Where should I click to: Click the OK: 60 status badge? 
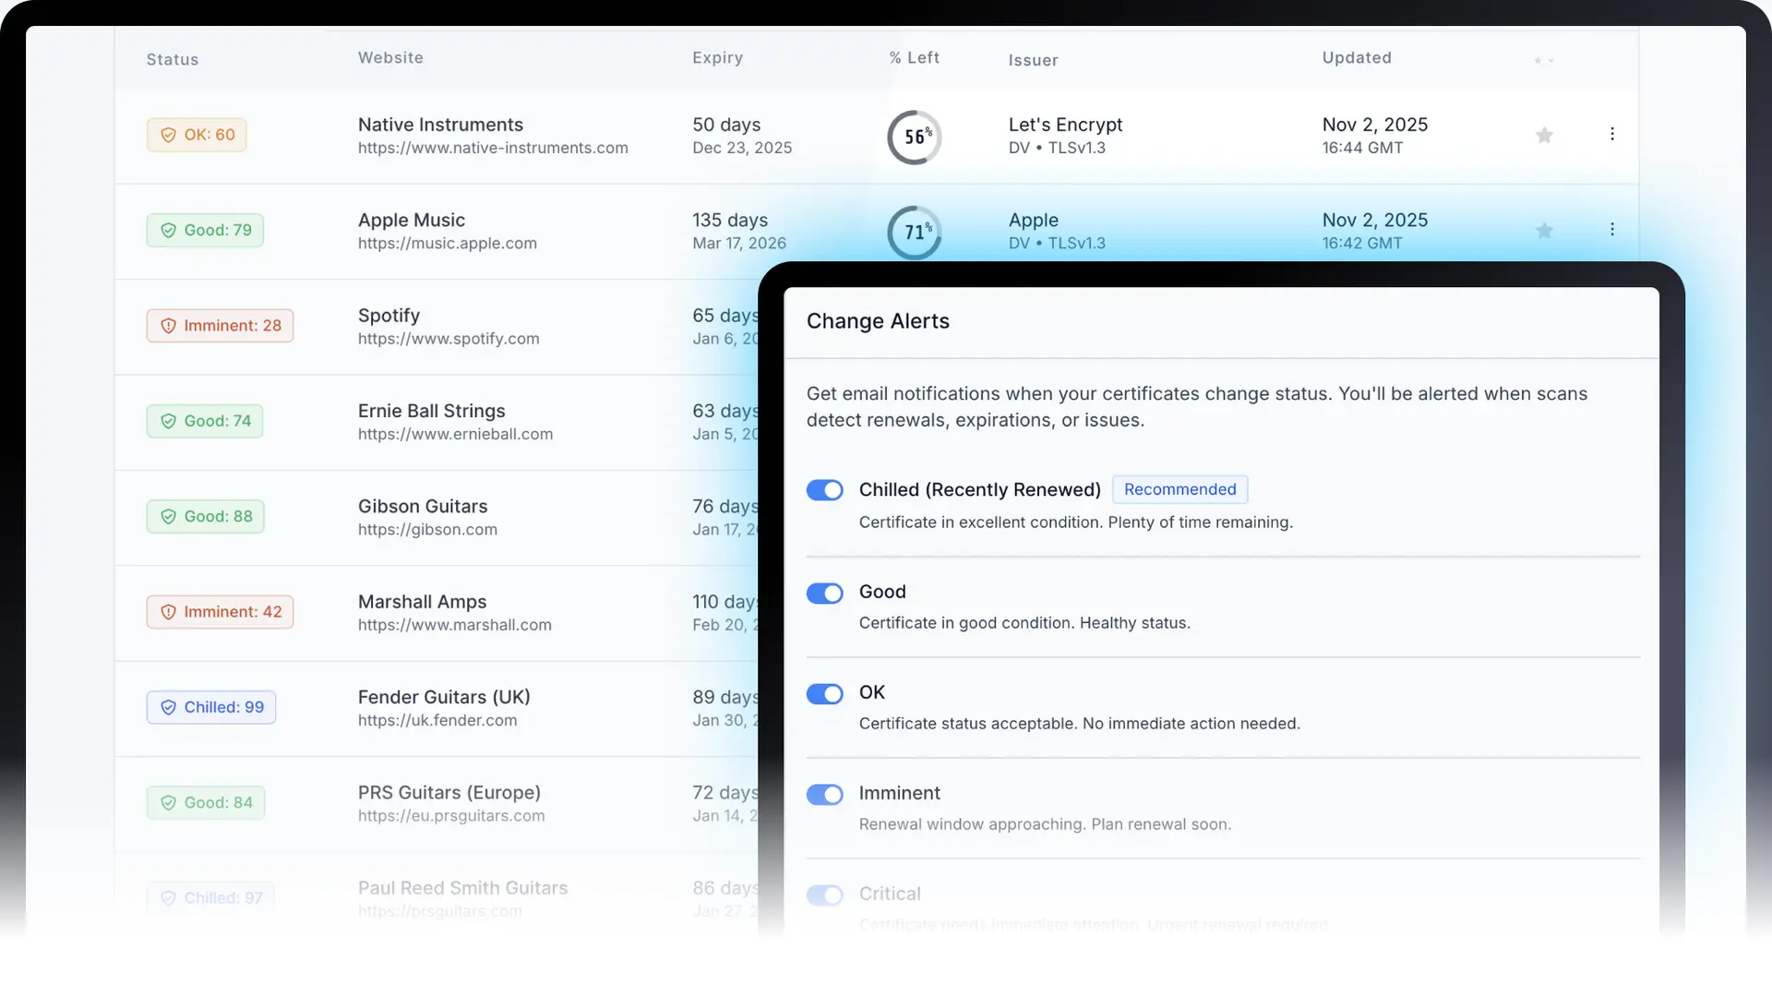pos(197,135)
